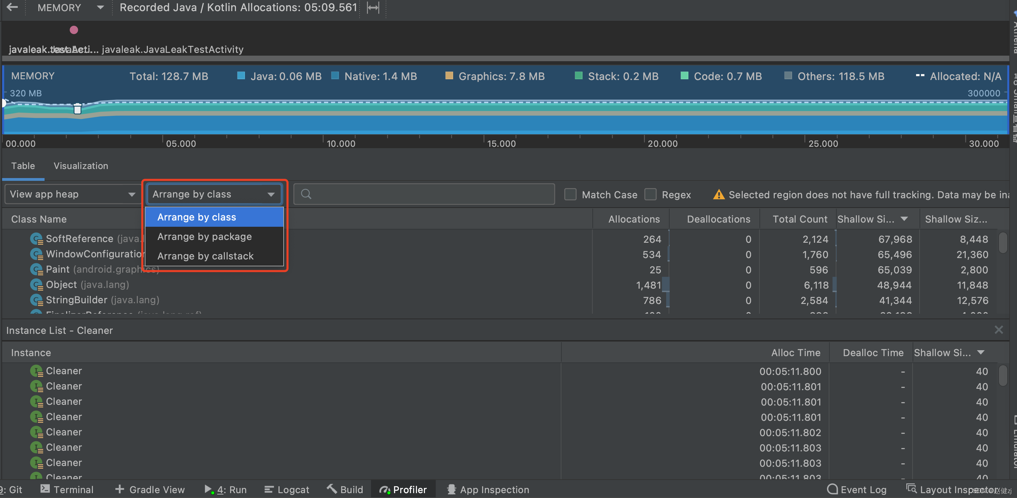Click the back arrow icon
The width and height of the screenshot is (1017, 498).
12,8
